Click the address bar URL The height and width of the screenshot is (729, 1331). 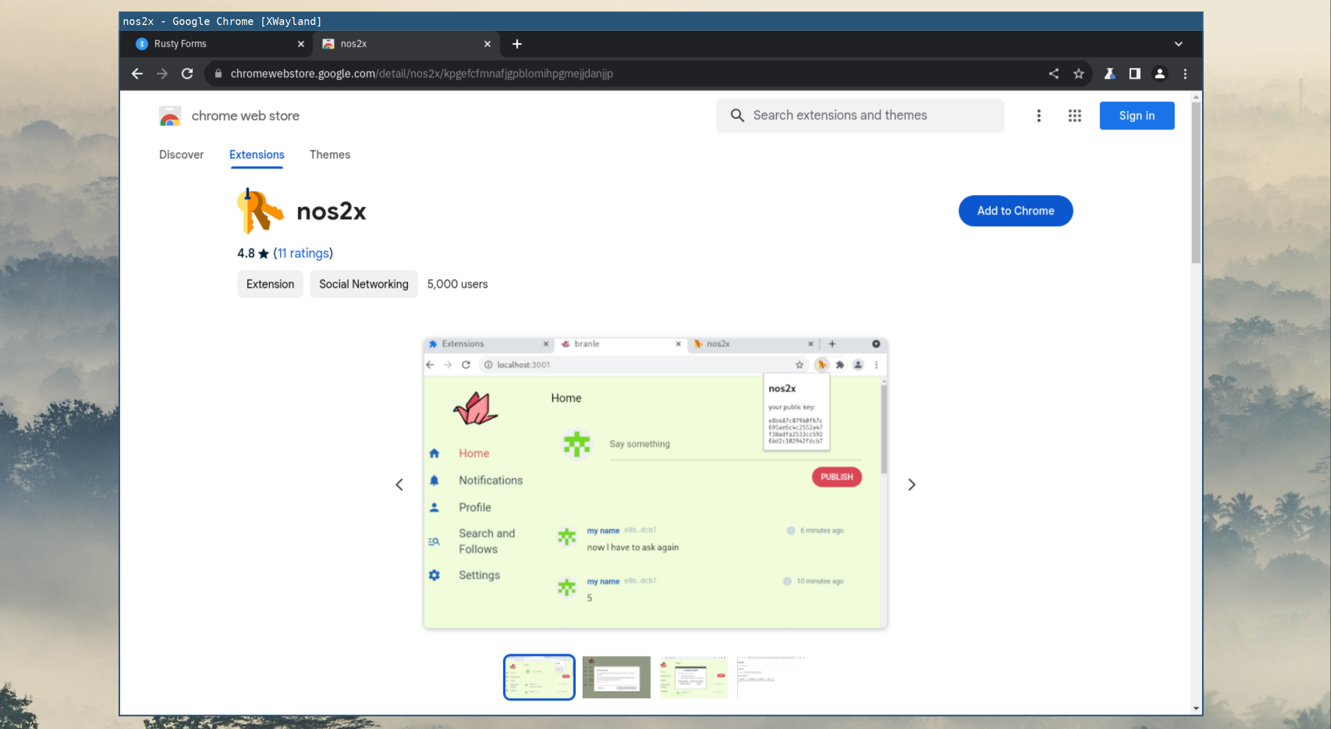[422, 74]
